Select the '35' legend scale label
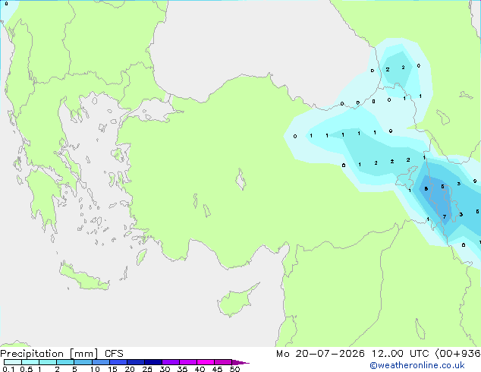The height and width of the screenshot is (372, 481). [182, 369]
